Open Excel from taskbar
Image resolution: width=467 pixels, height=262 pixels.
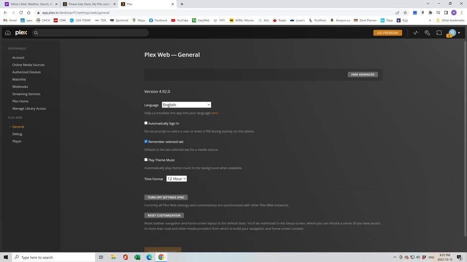click(x=137, y=257)
